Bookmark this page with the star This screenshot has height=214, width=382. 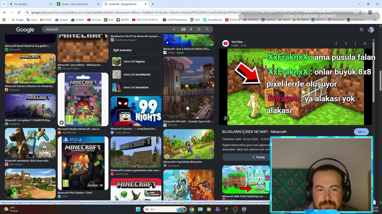pos(360,12)
